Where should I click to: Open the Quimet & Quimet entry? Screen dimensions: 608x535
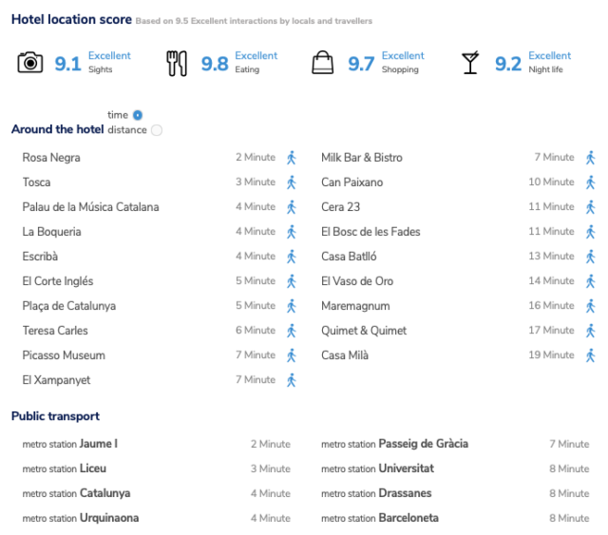pos(364,331)
